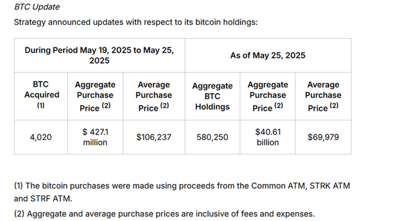Select the $40.61 billion cell

pos(267,137)
